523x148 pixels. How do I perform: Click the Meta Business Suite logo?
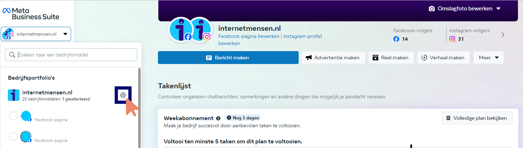click(x=31, y=14)
